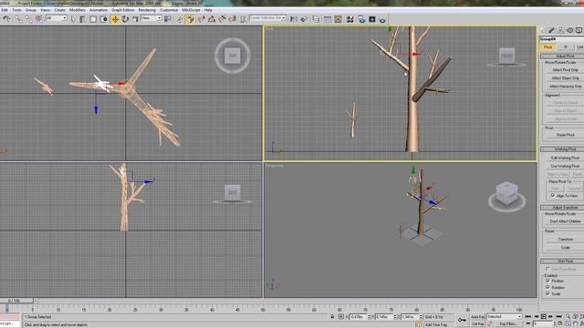The image size is (584, 328).
Task: Open the 'View' reference coordinate dropdown
Action: [151, 18]
